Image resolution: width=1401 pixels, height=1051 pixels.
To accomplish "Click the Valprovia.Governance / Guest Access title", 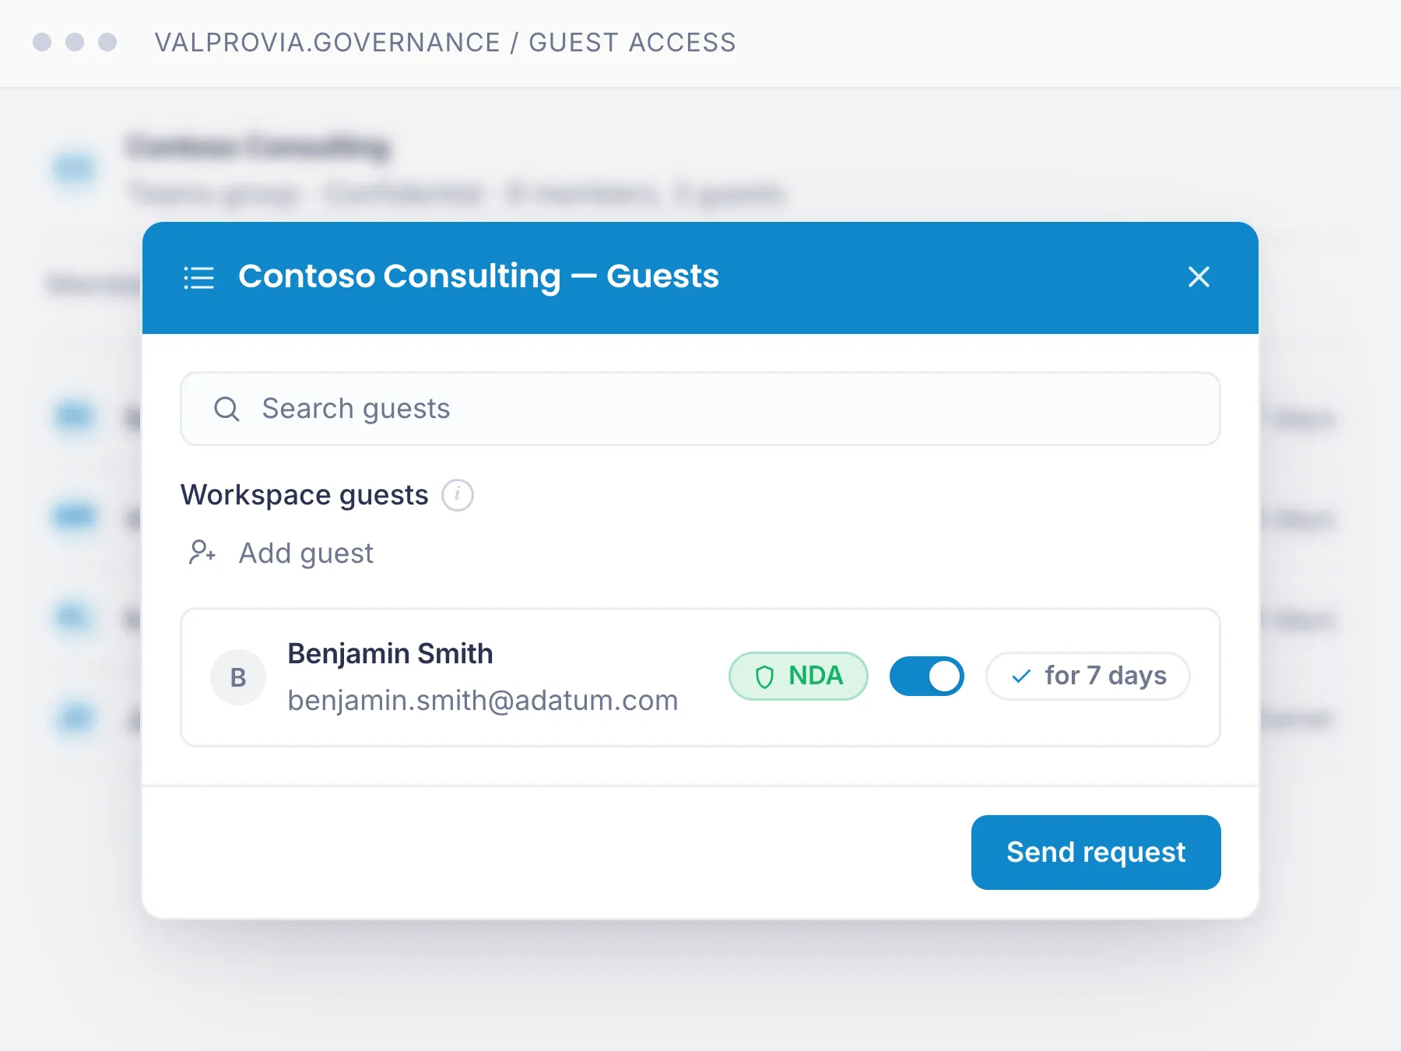I will [x=445, y=43].
